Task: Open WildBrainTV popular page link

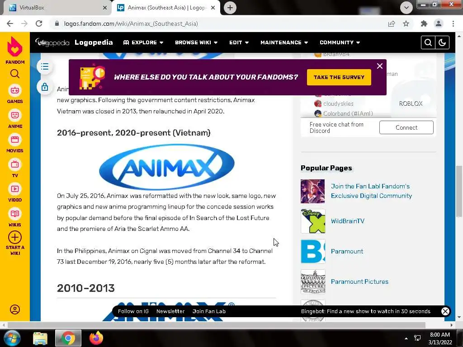Action: coord(348,221)
